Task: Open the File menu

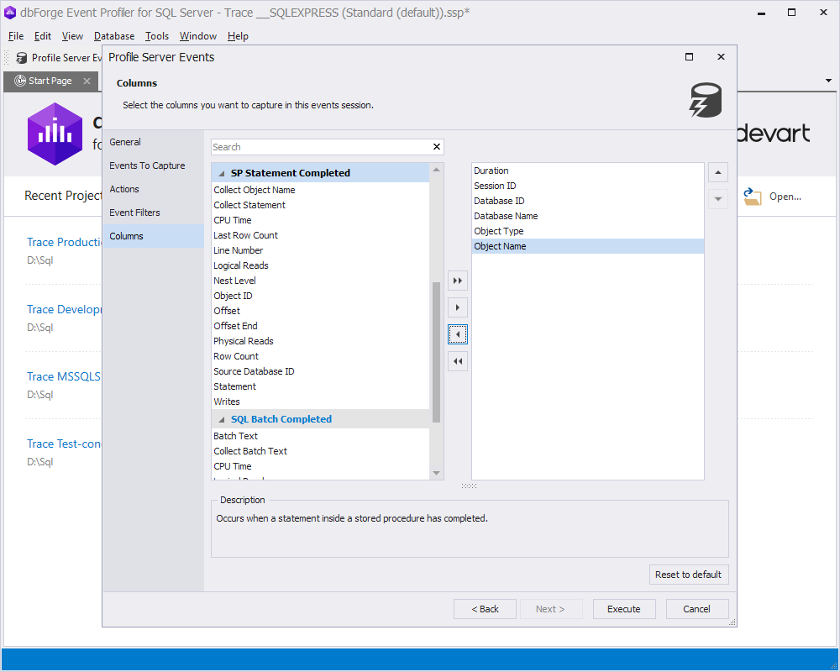Action: [16, 36]
